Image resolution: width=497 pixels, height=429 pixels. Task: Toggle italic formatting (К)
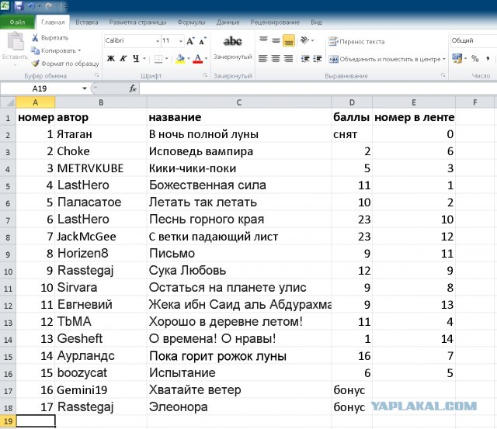123,58
